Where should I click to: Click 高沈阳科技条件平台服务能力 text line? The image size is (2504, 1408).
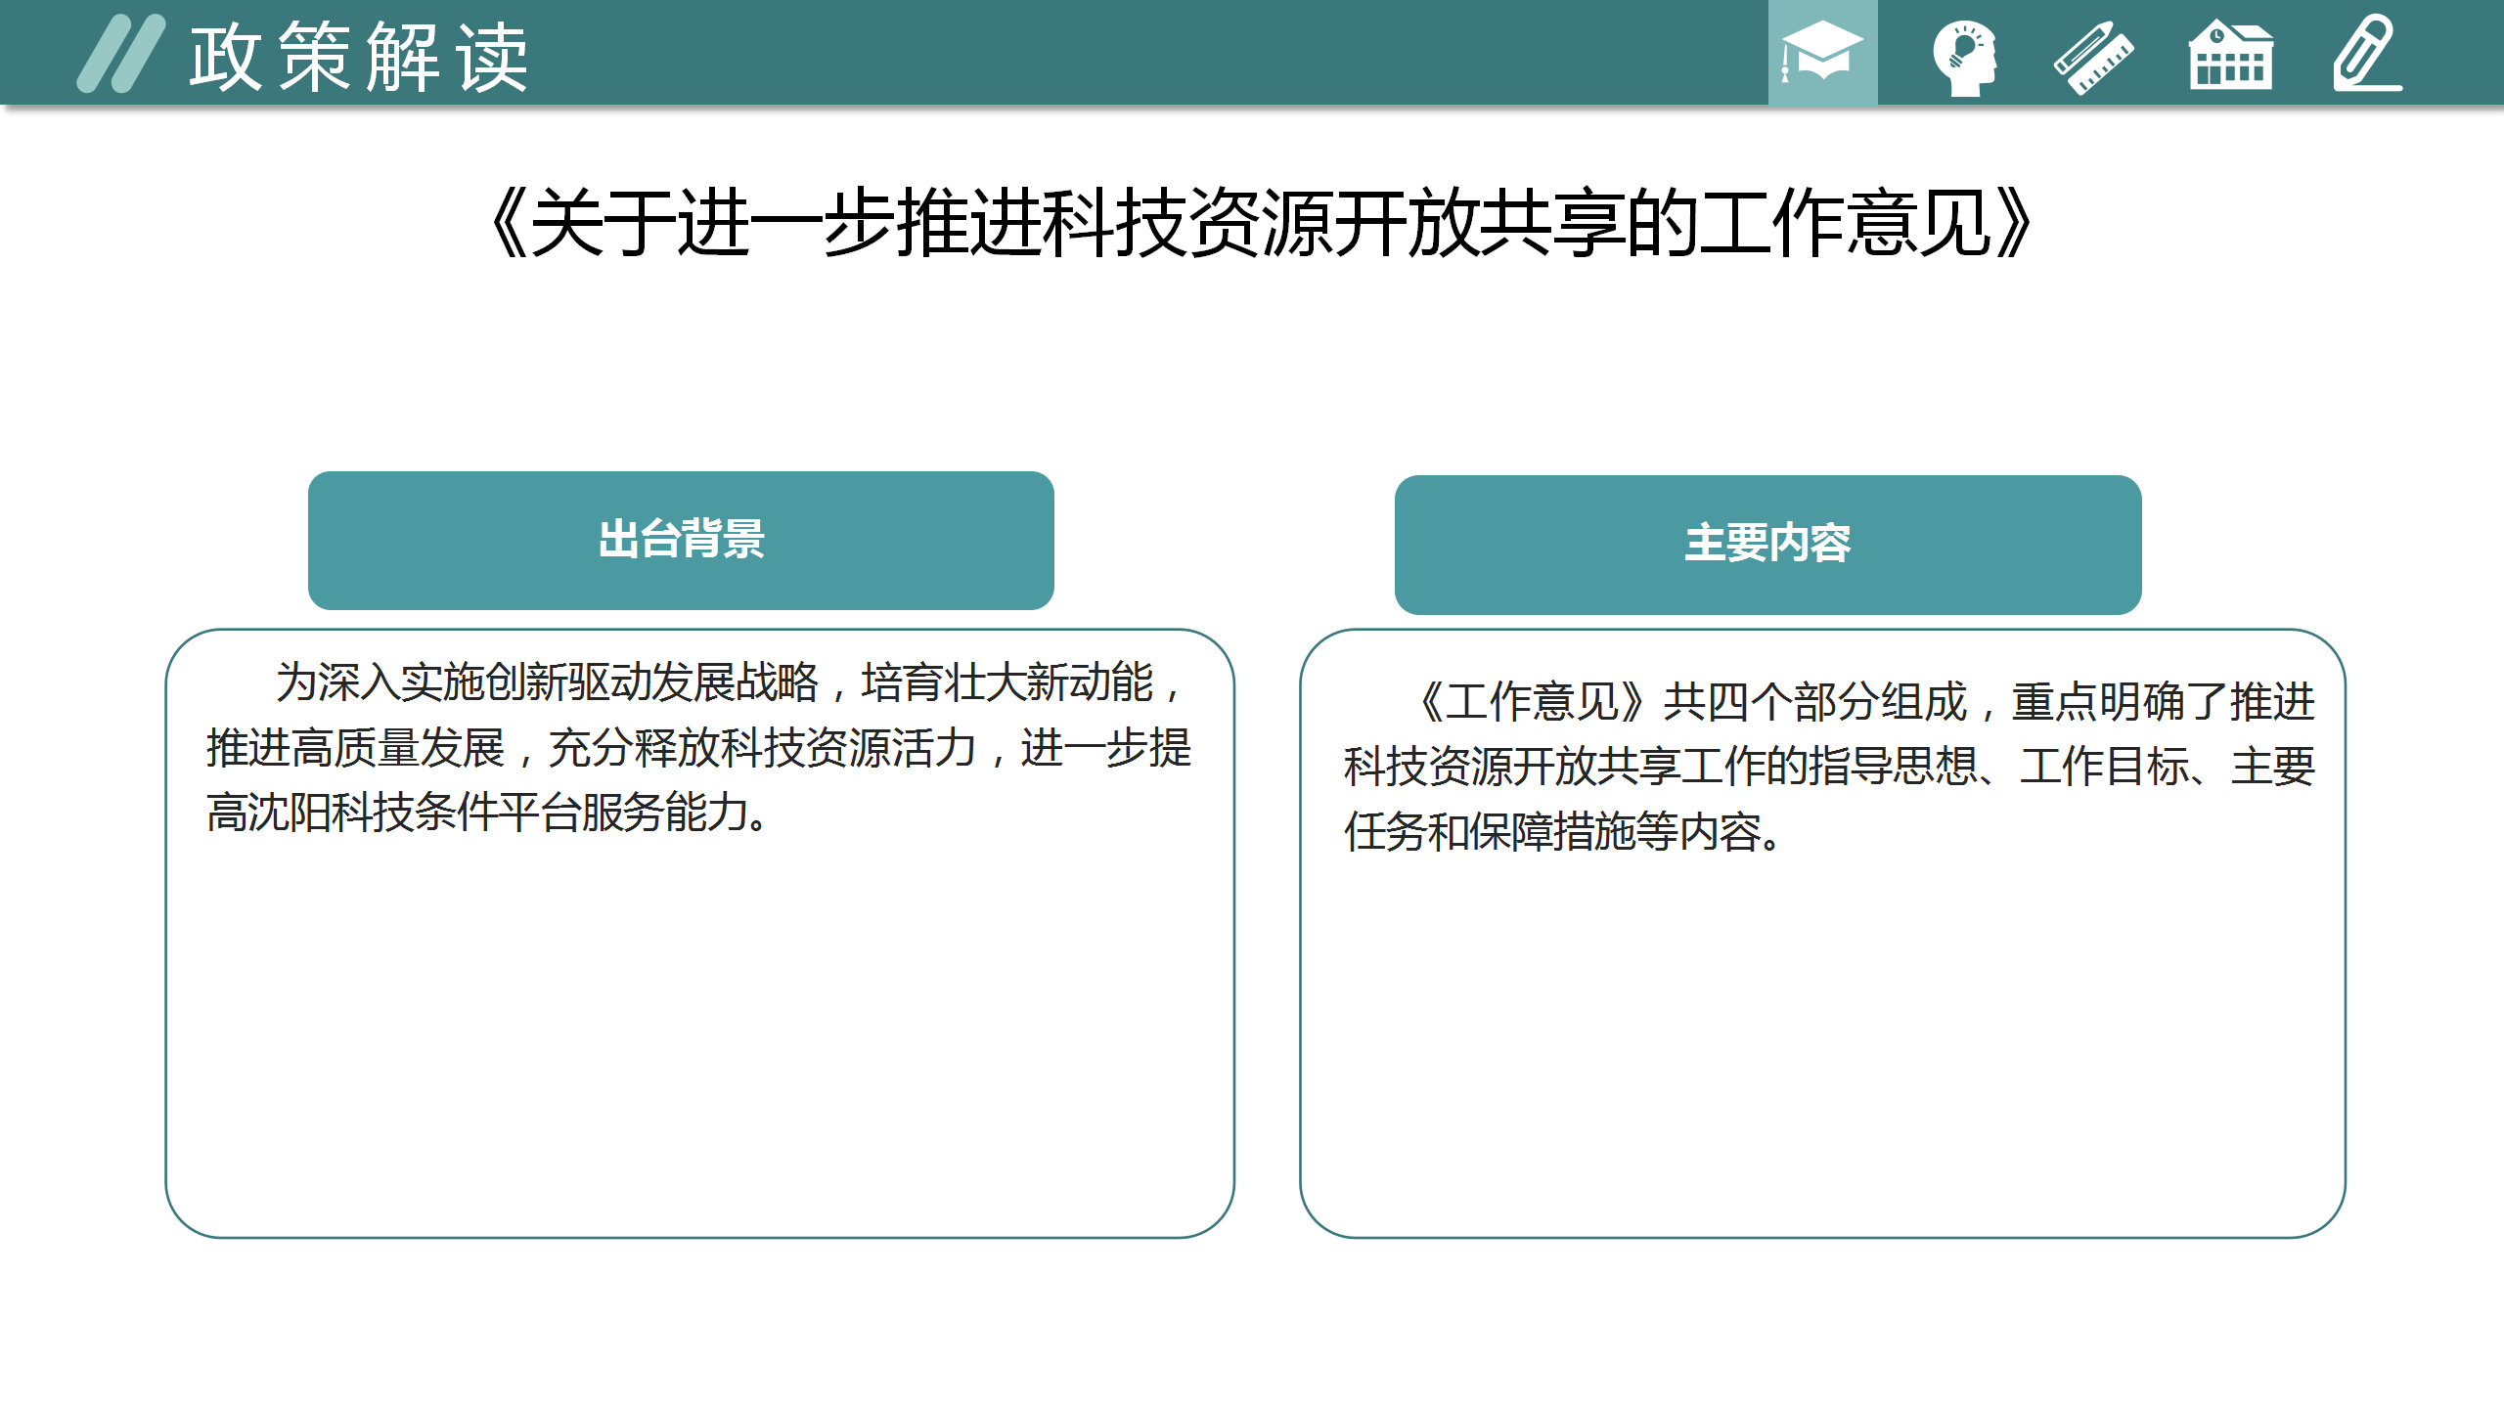click(486, 813)
